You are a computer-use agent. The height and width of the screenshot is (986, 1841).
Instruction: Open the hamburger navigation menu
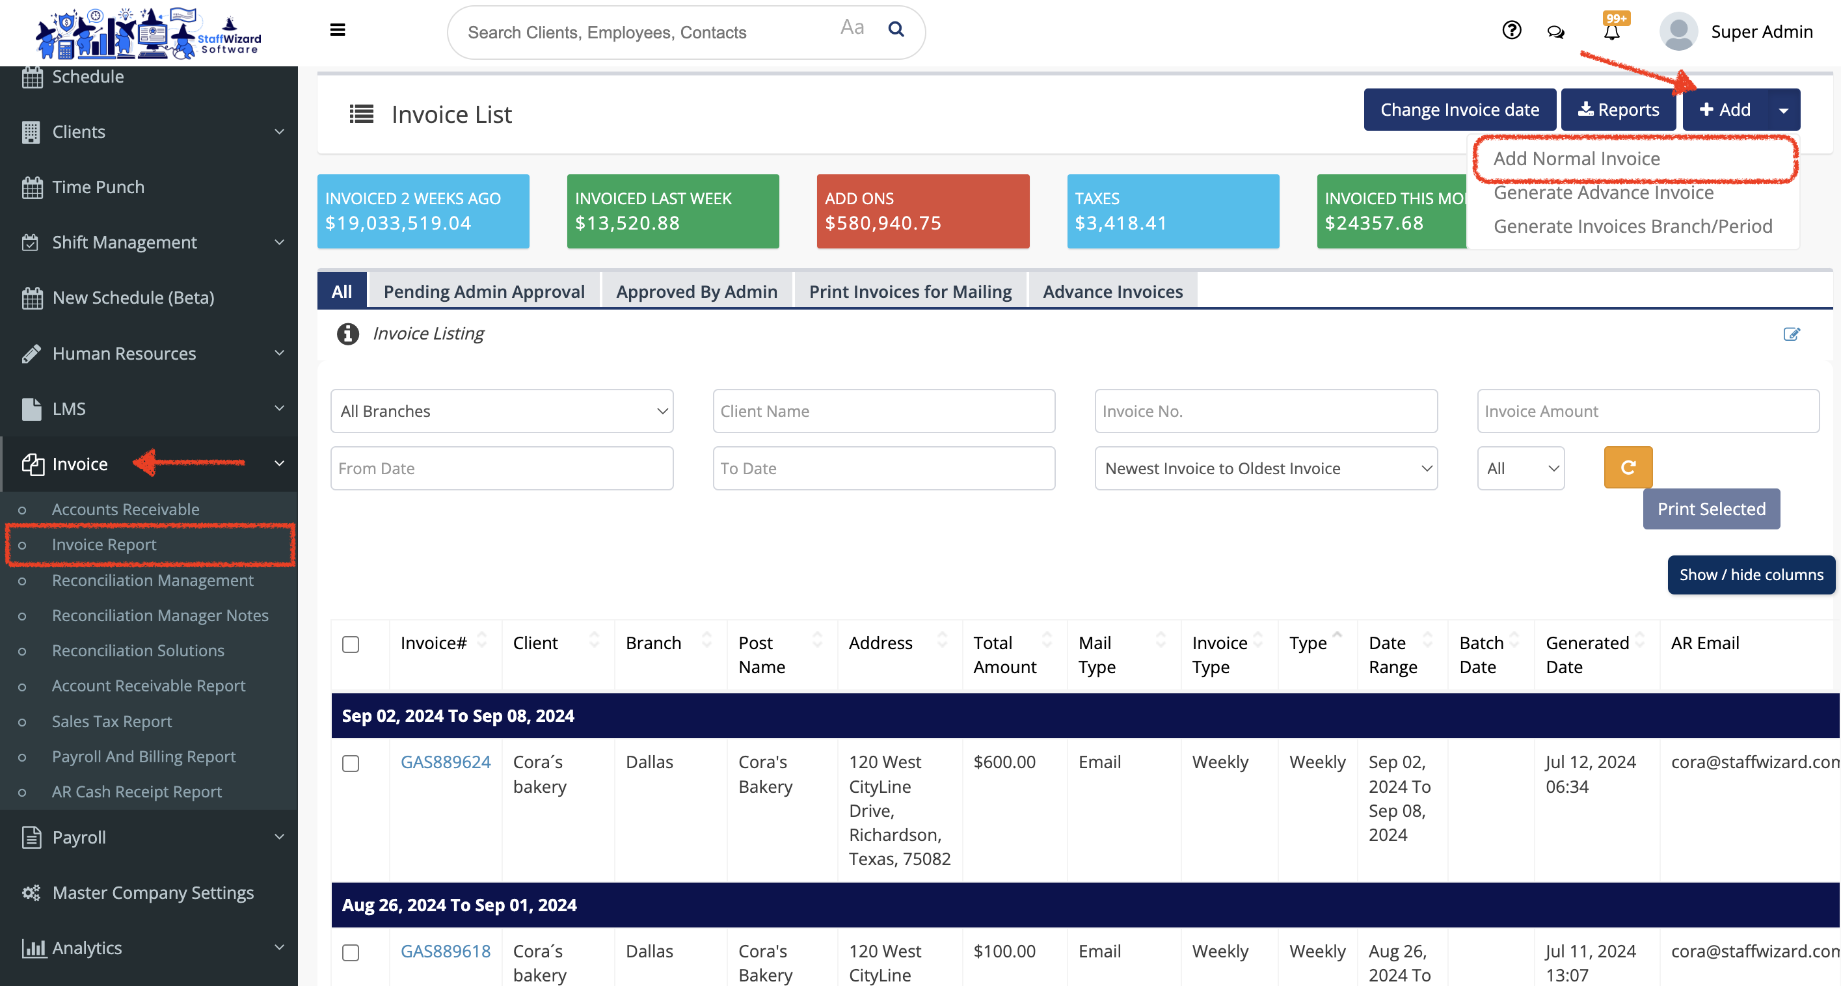click(336, 30)
